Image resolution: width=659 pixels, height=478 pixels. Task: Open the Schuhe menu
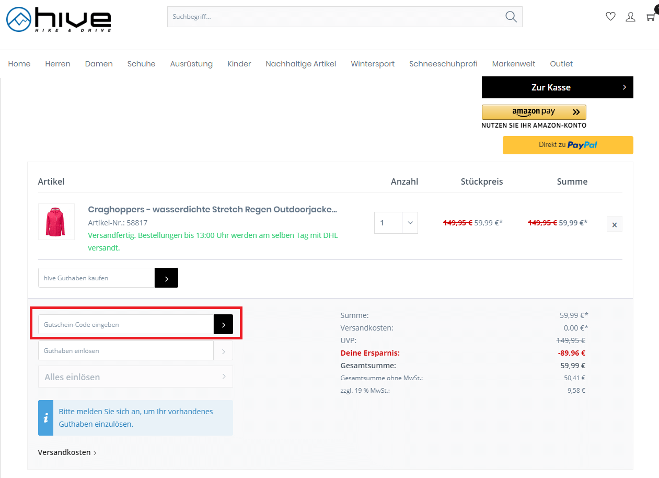point(141,64)
